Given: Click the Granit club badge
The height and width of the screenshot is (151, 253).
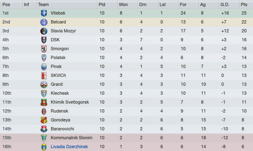Looking at the screenshot, I should pos(44,85).
